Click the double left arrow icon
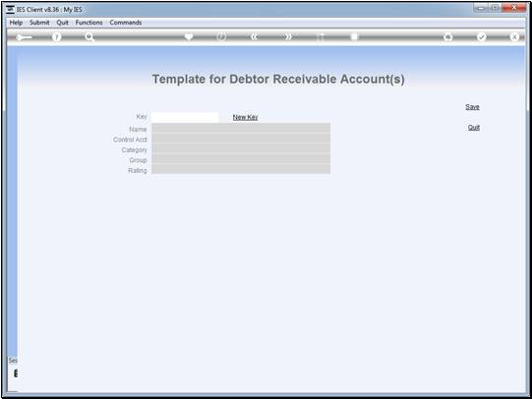The height and width of the screenshot is (399, 532). tap(254, 36)
